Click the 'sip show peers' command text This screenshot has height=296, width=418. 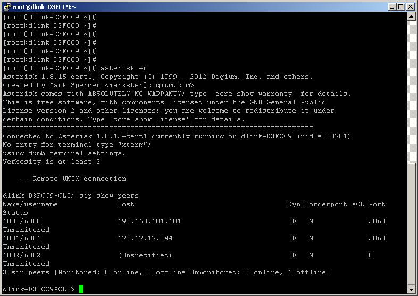[x=109, y=196]
